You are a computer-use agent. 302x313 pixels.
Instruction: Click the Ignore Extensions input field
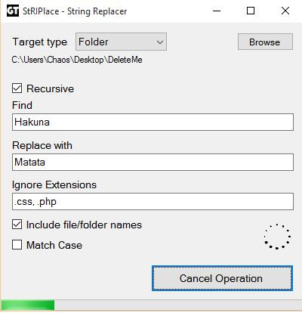point(153,202)
